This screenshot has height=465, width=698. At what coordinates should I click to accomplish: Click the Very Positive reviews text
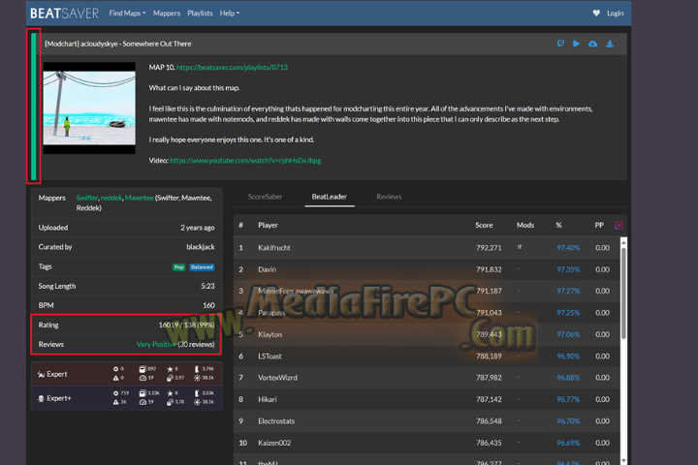point(156,345)
